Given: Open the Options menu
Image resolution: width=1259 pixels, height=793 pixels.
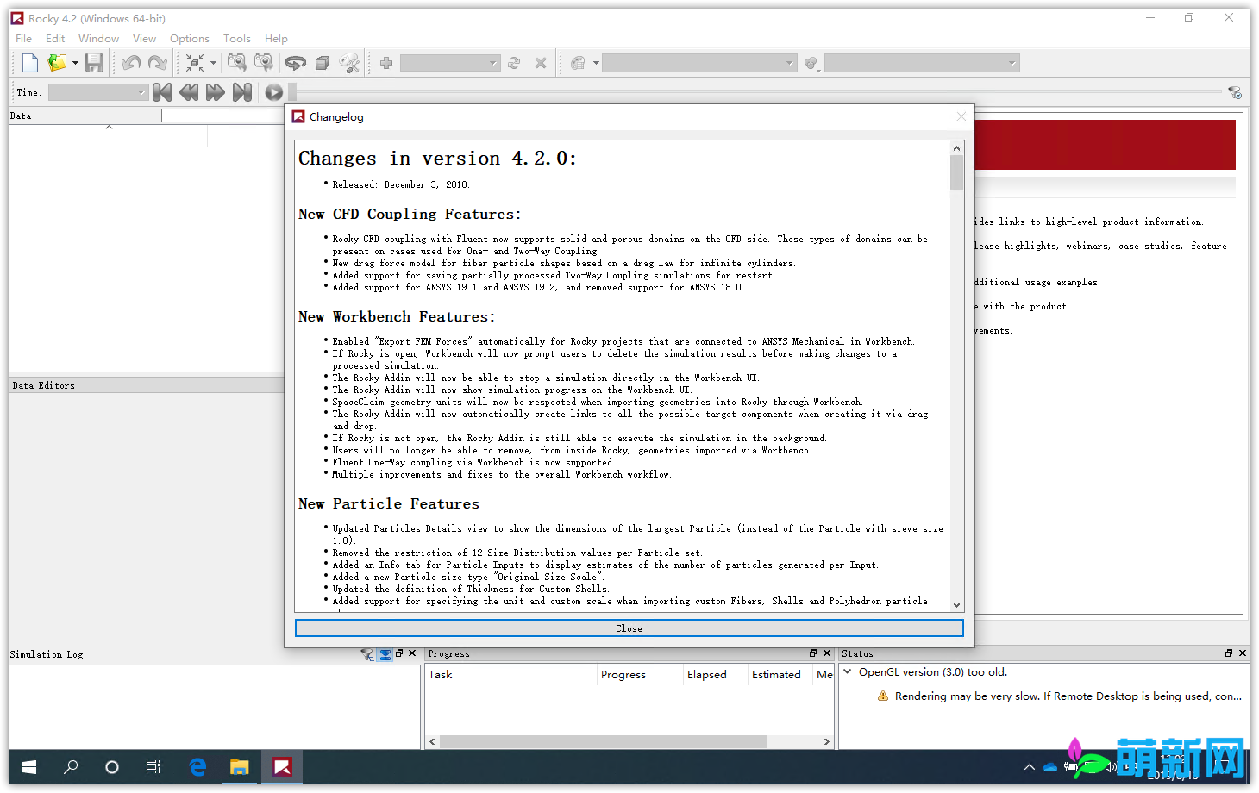Looking at the screenshot, I should 189,38.
